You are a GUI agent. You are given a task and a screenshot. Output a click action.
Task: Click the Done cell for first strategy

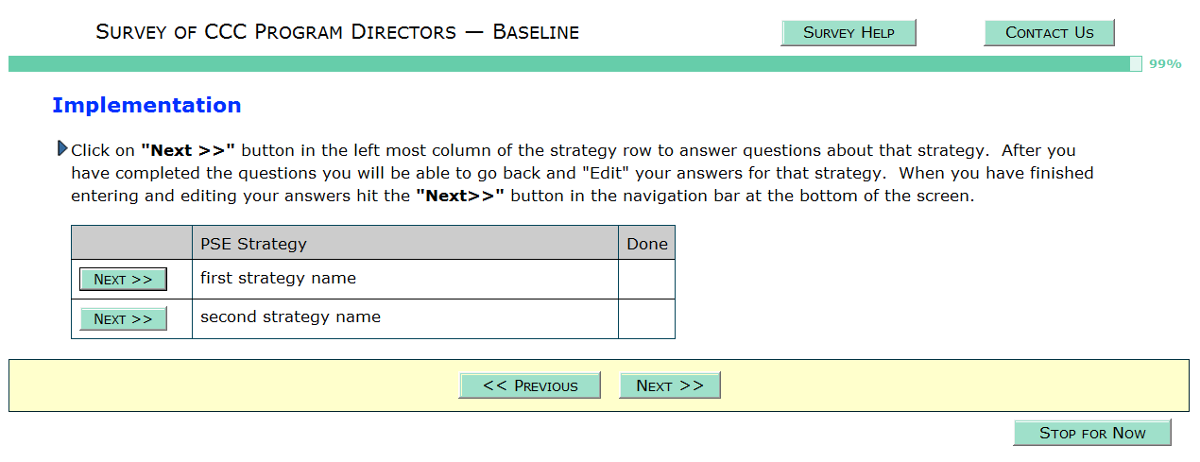point(646,279)
